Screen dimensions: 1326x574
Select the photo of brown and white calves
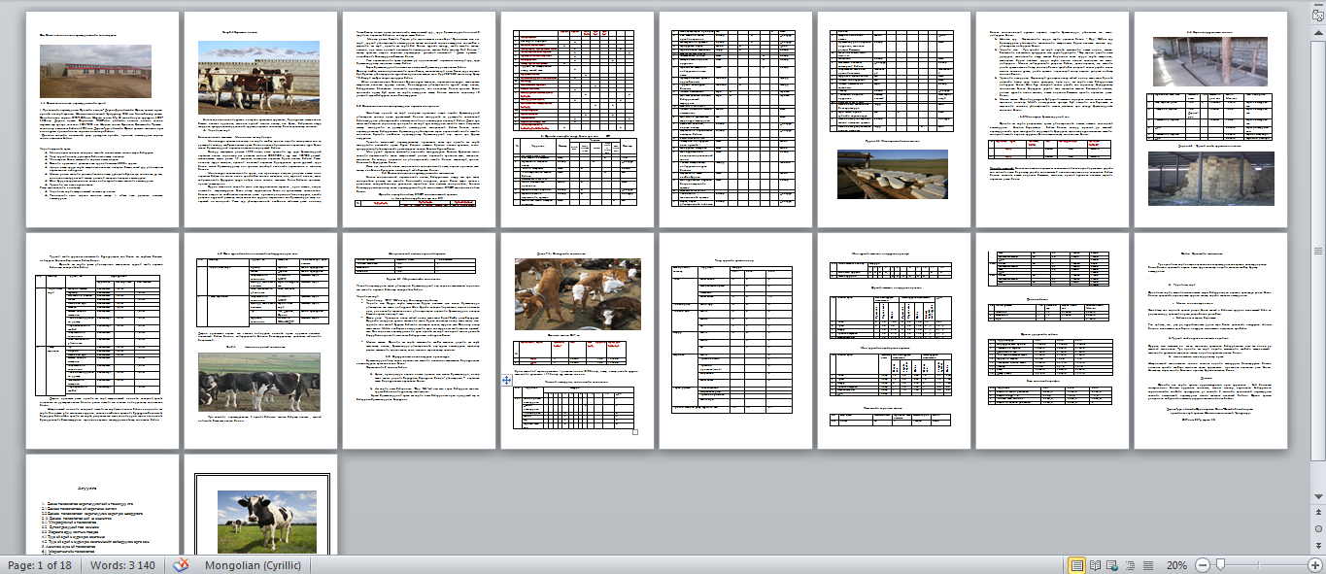[577, 294]
